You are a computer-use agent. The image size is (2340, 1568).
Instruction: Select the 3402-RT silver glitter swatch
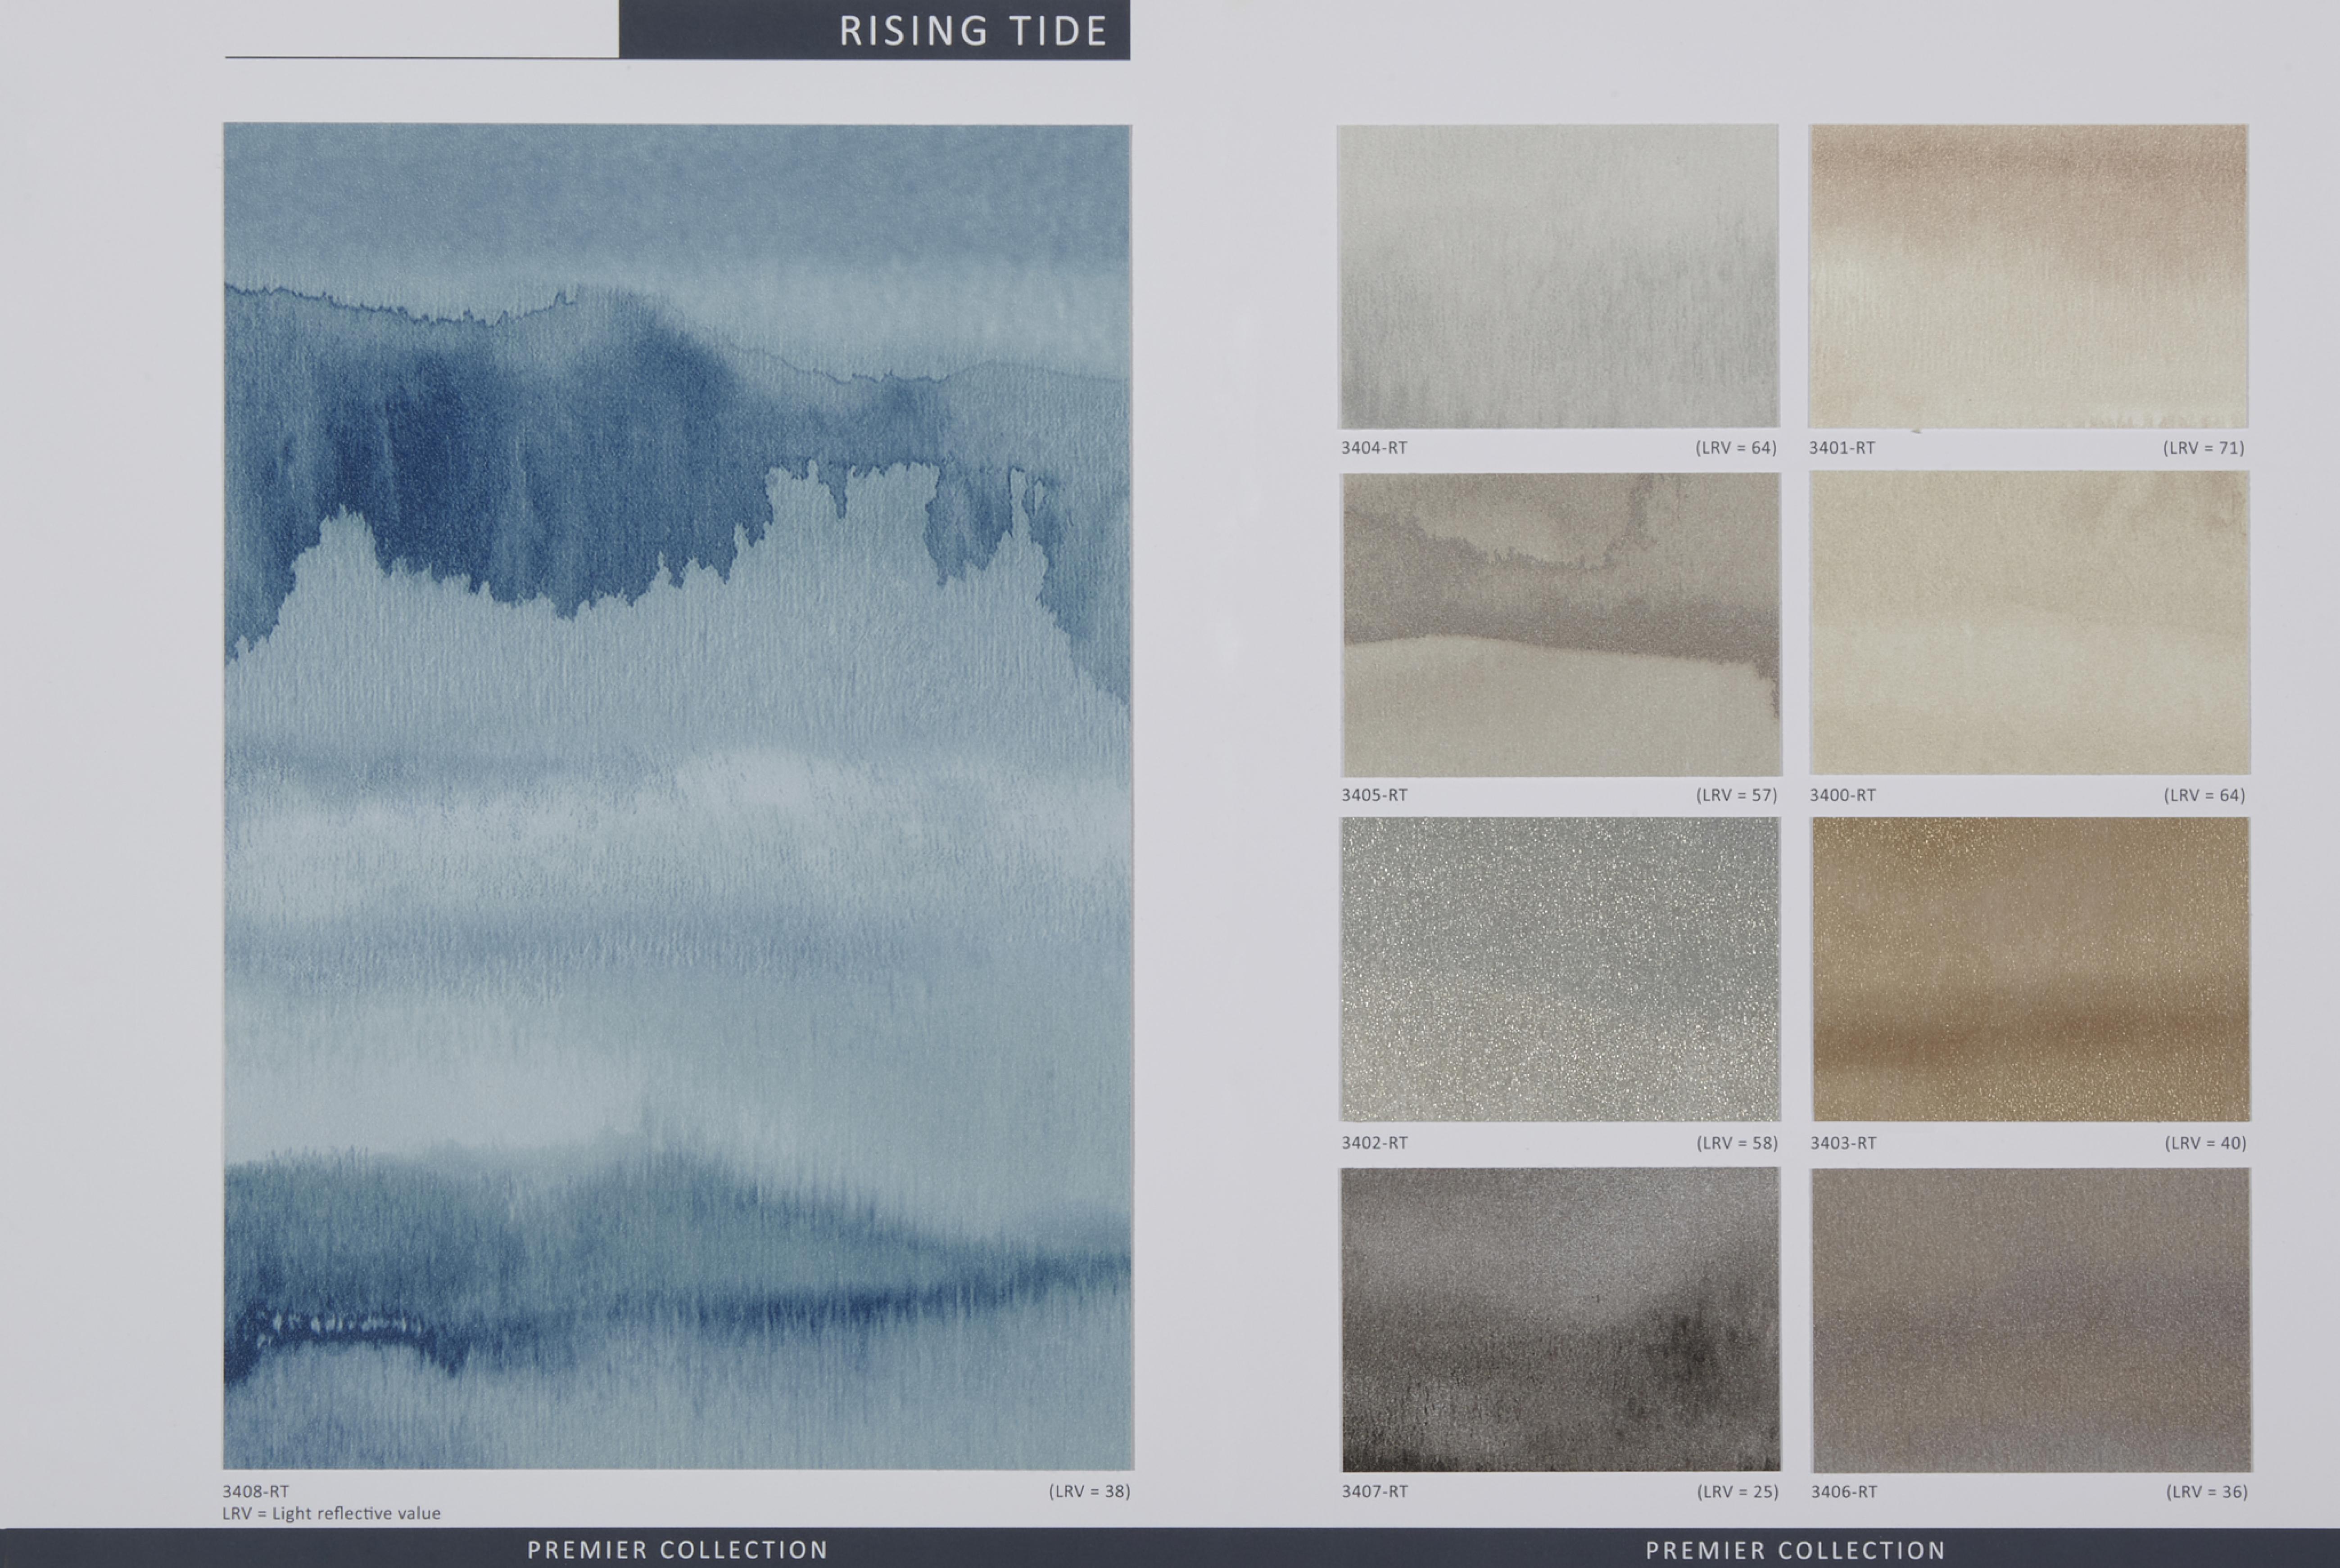1560,969
